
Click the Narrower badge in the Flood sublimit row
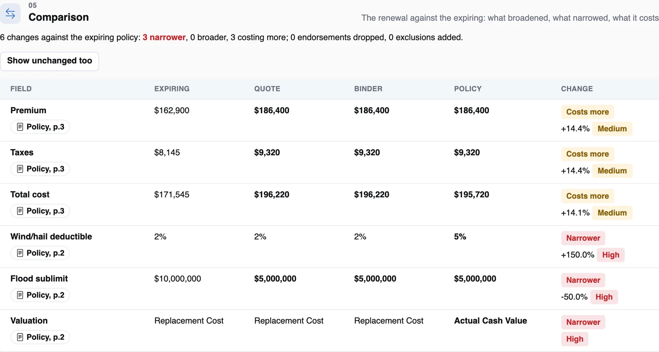(583, 280)
